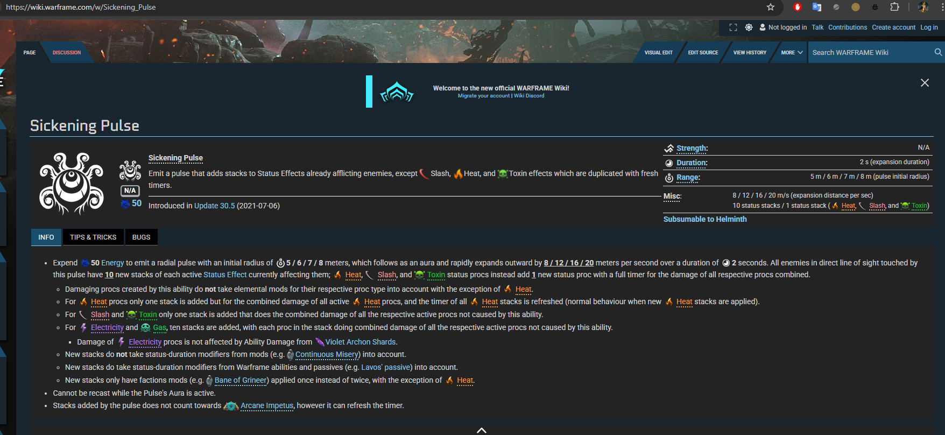The image size is (945, 435).
Task: Open the Gas link
Action: (159, 327)
